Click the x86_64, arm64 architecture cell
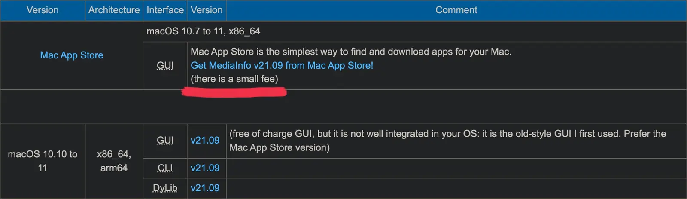This screenshot has width=687, height=199. (x=114, y=161)
